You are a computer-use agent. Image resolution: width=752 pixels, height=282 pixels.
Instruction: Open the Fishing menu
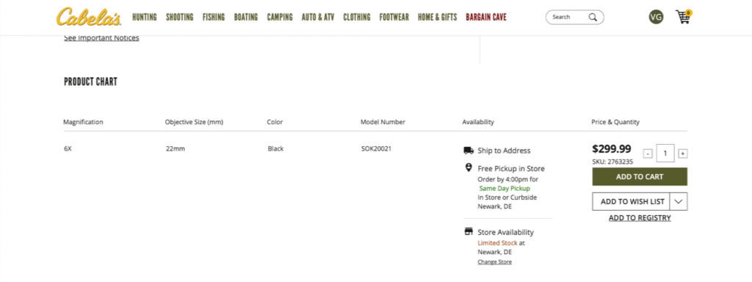214,18
